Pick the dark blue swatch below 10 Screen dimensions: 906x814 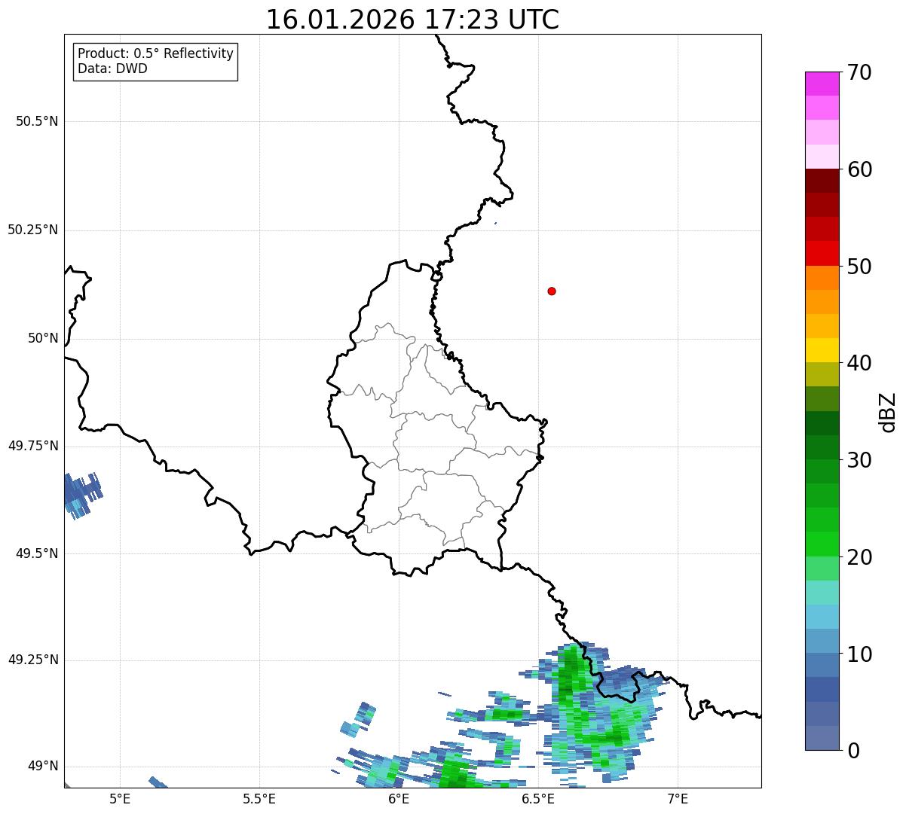822,690
